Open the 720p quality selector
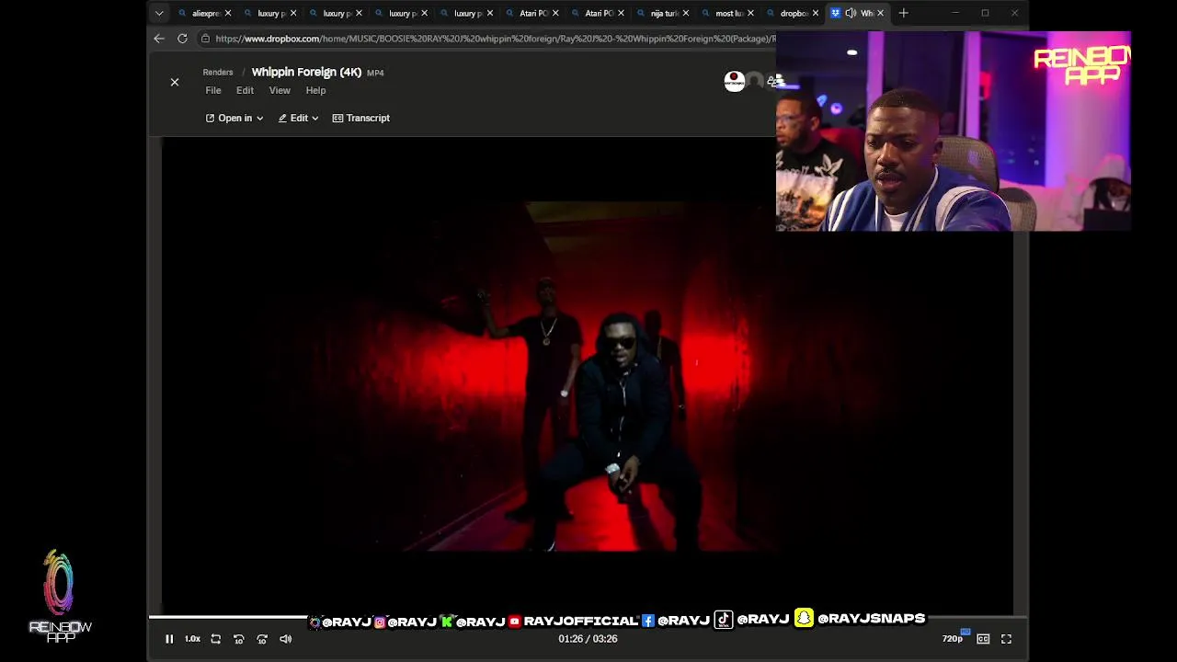 click(953, 638)
